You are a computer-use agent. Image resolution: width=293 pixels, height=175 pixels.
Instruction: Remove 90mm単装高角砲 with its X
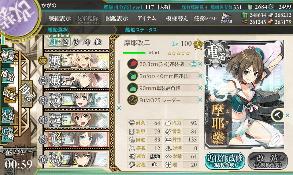(x=200, y=88)
